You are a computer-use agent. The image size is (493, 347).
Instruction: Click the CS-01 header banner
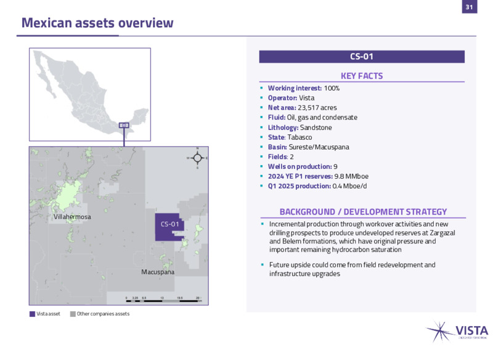(362, 57)
